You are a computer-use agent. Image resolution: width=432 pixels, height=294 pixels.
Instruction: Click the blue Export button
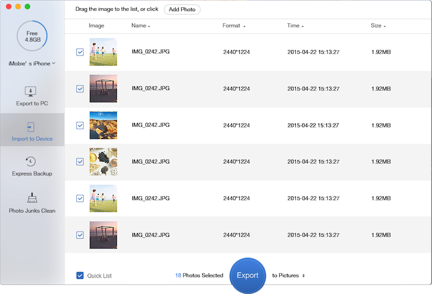[x=248, y=275]
